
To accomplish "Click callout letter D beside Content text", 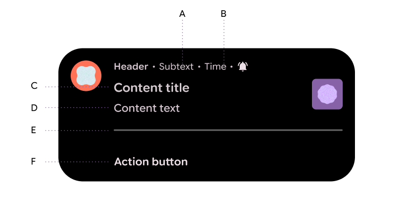I will [34, 108].
